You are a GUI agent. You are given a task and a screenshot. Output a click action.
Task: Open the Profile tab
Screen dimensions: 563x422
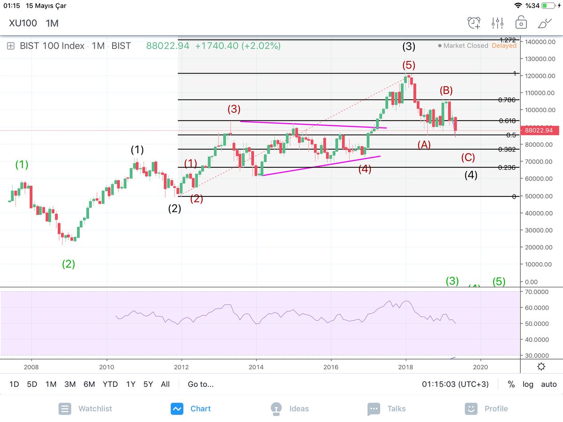(487, 408)
